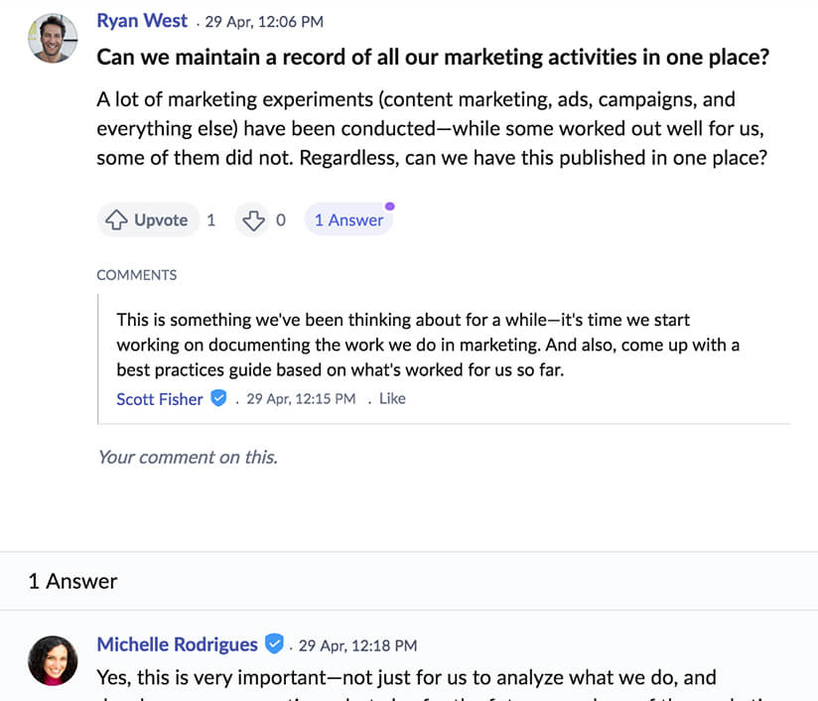Click the 29 Apr, 12:18 PM answer timestamp
The image size is (818, 701).
[357, 645]
